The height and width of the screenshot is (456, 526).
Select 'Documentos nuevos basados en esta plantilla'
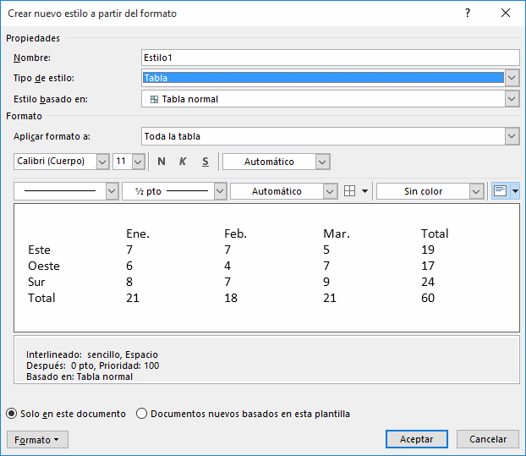pos(142,414)
